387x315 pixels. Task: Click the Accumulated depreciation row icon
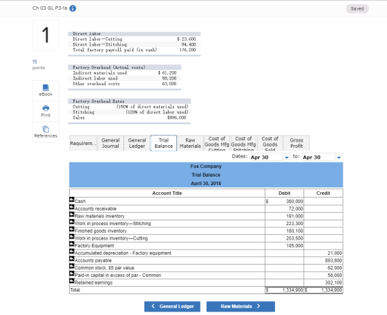pos(72,251)
